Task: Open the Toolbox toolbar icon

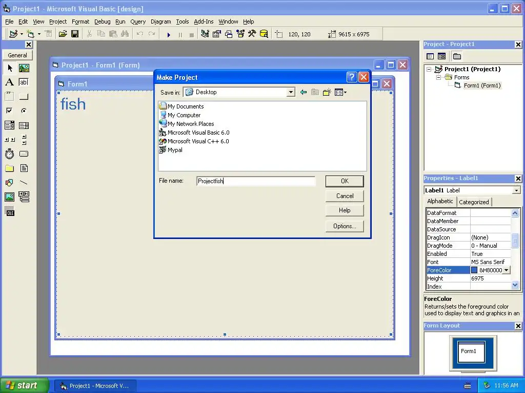Action: (252, 34)
